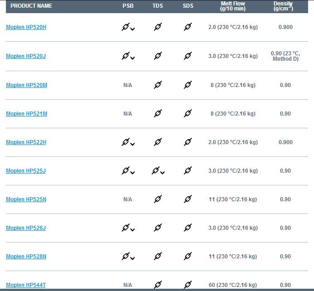
Task: Select density 0.900 for Moplen HP522H
Action: pos(285,142)
